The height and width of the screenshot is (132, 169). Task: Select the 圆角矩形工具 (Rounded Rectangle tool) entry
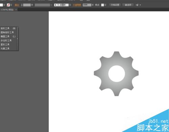coord(8,32)
